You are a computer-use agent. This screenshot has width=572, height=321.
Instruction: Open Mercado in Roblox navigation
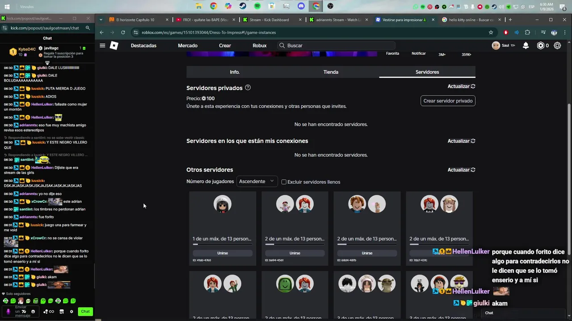pyautogui.click(x=188, y=45)
